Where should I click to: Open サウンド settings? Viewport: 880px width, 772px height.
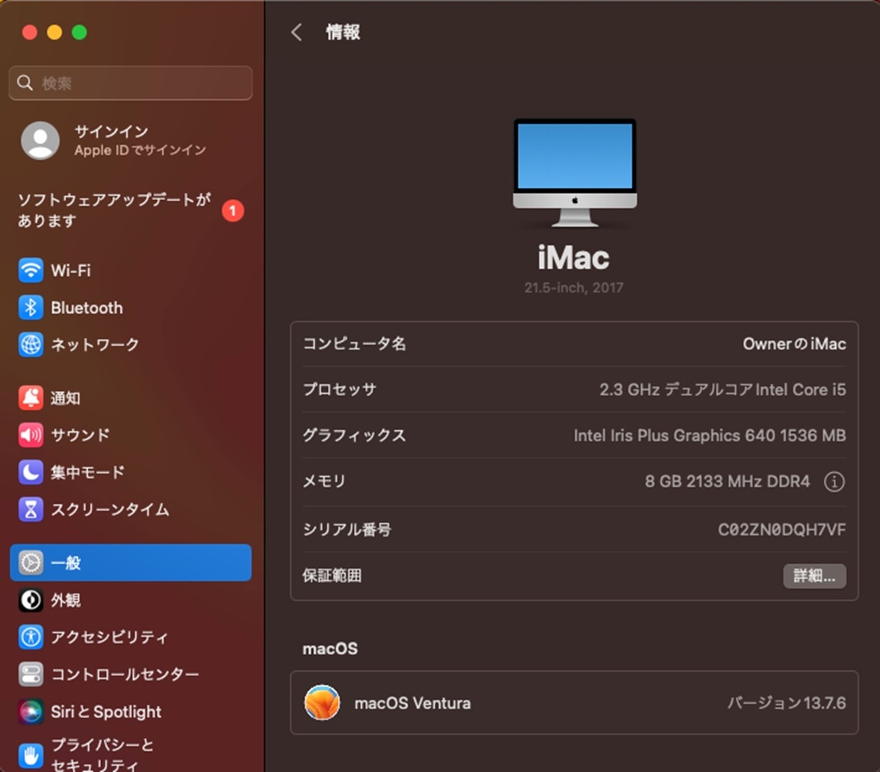pyautogui.click(x=80, y=434)
